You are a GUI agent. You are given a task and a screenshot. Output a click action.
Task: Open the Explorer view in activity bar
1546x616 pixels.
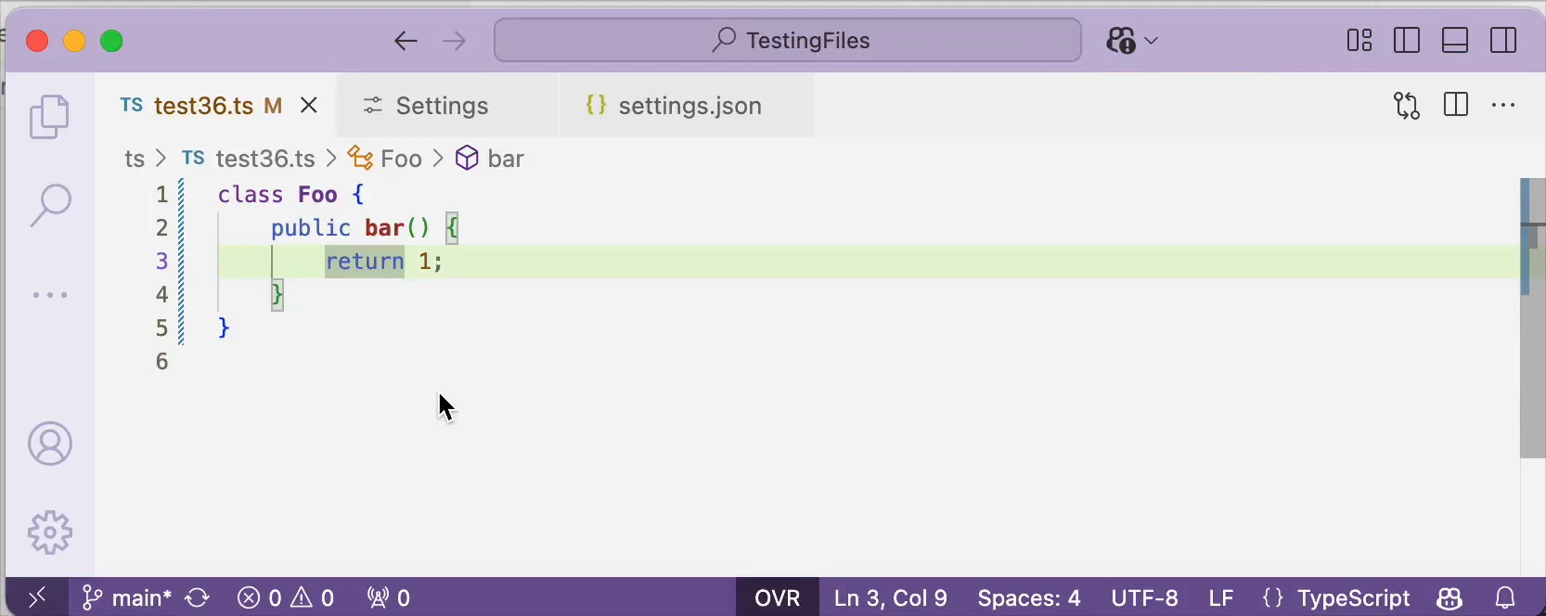50,118
